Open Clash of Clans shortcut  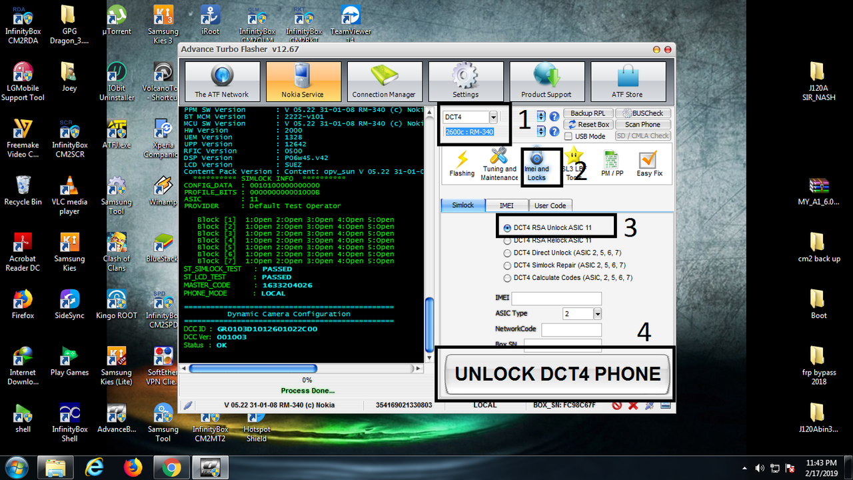click(117, 251)
